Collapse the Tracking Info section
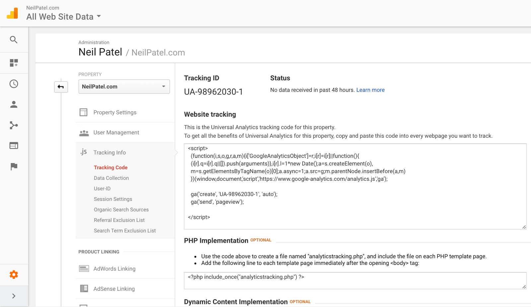 coord(110,153)
